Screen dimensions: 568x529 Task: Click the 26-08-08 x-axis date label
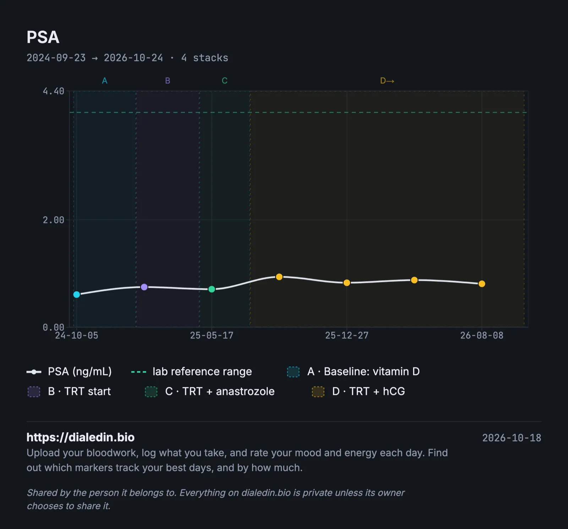click(482, 336)
